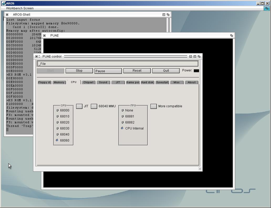Click the screen depth gadget on Workbench Screen bar

point(267,8)
